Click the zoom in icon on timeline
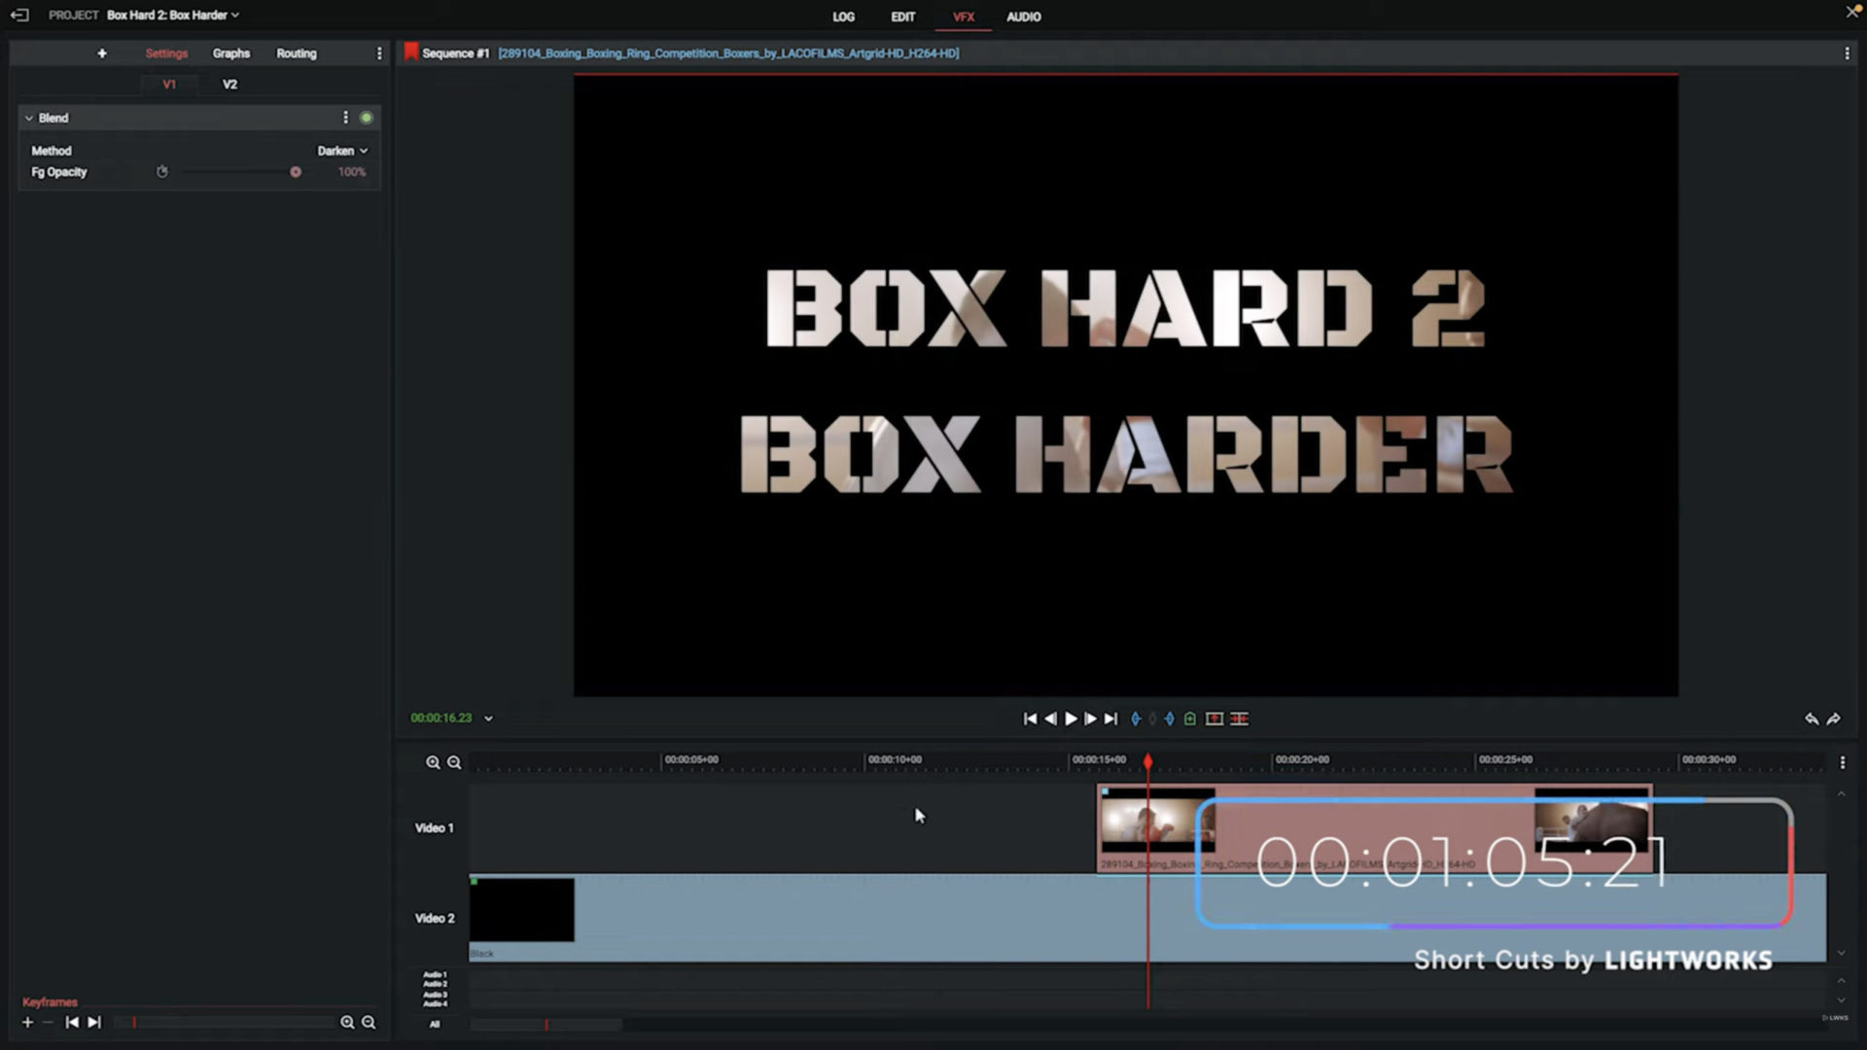 pos(434,761)
